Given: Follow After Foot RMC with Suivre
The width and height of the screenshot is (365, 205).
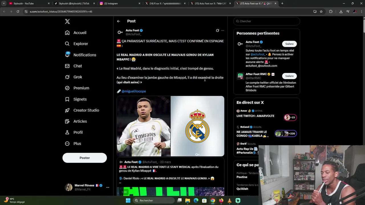Looking at the screenshot, I should click(x=289, y=76).
